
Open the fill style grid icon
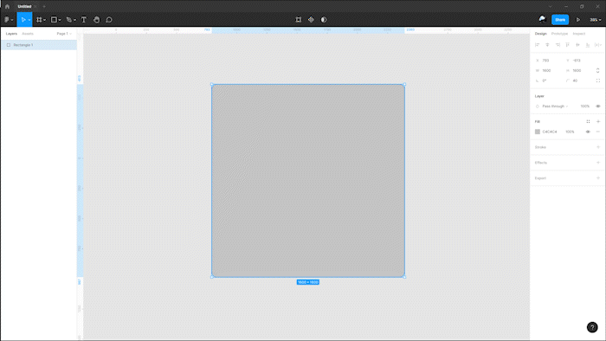[588, 122]
